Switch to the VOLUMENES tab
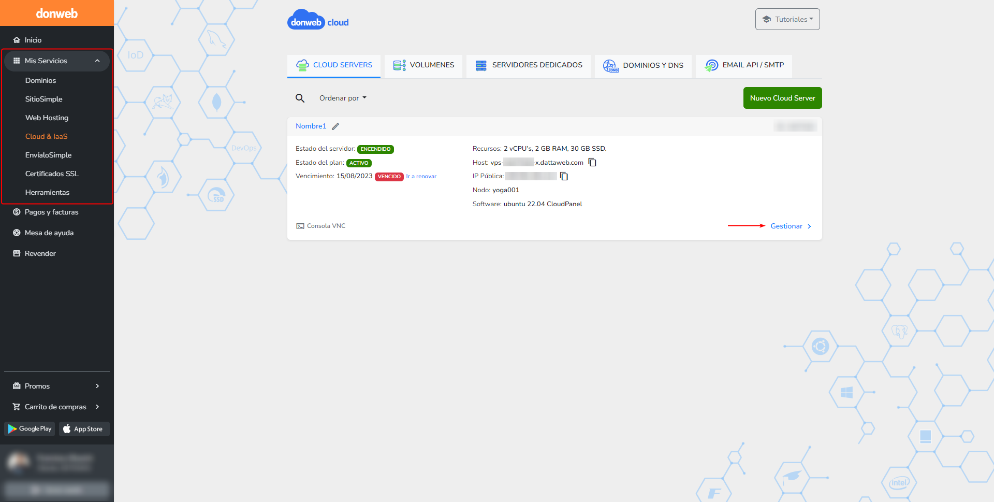Image resolution: width=994 pixels, height=502 pixels. click(x=423, y=65)
